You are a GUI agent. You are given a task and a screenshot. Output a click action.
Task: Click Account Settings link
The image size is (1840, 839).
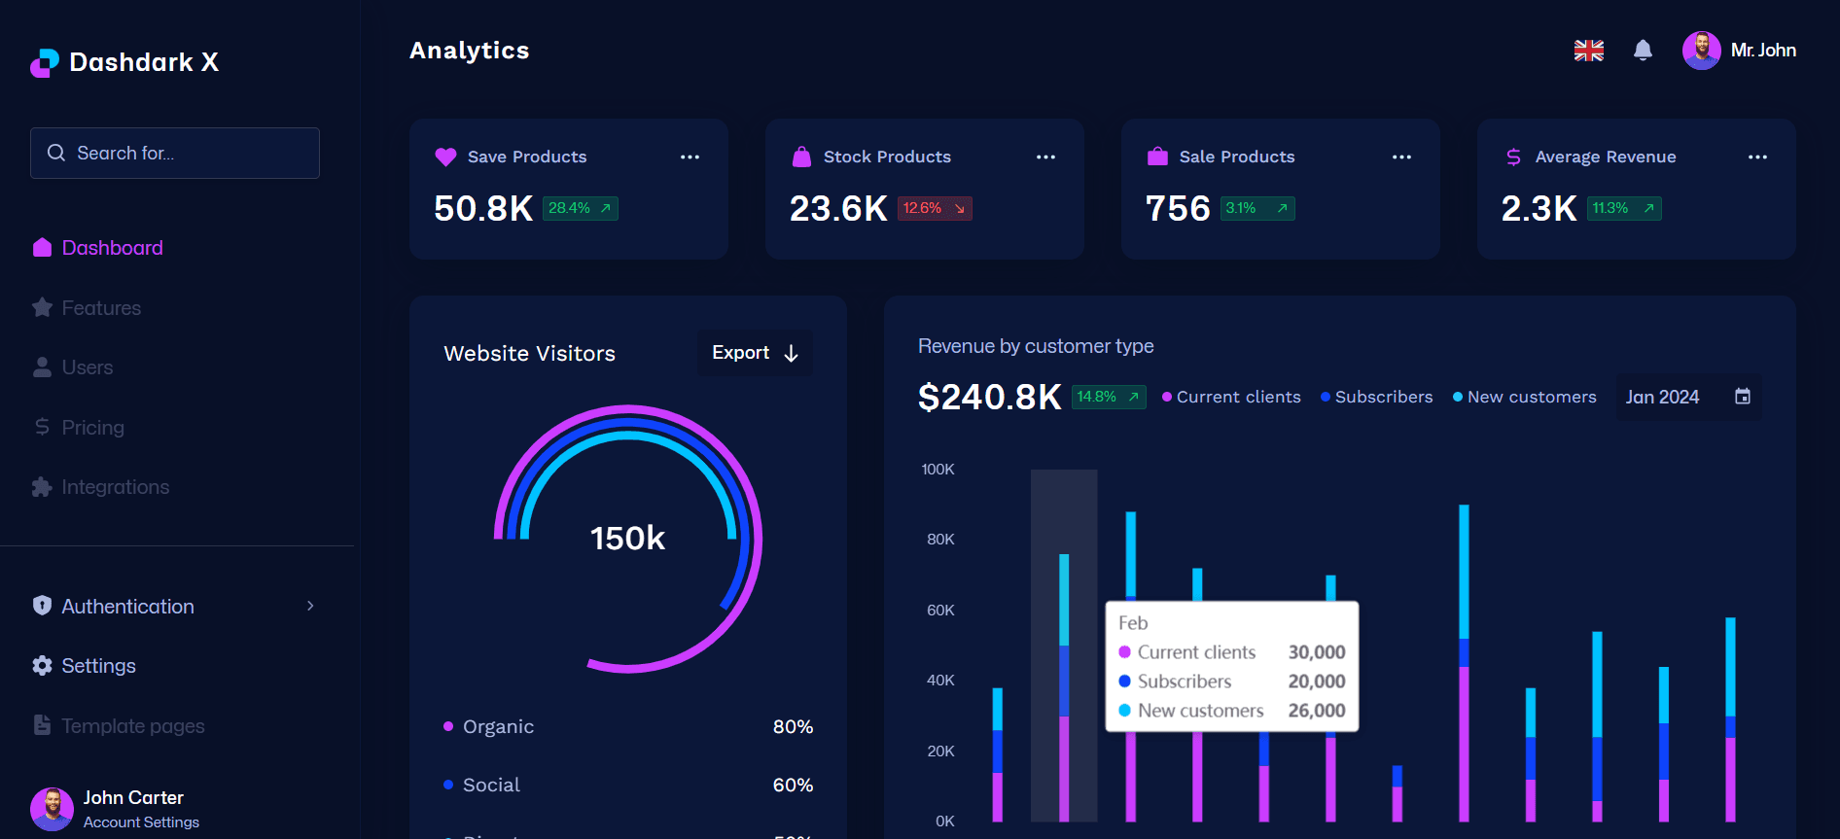pos(141,822)
